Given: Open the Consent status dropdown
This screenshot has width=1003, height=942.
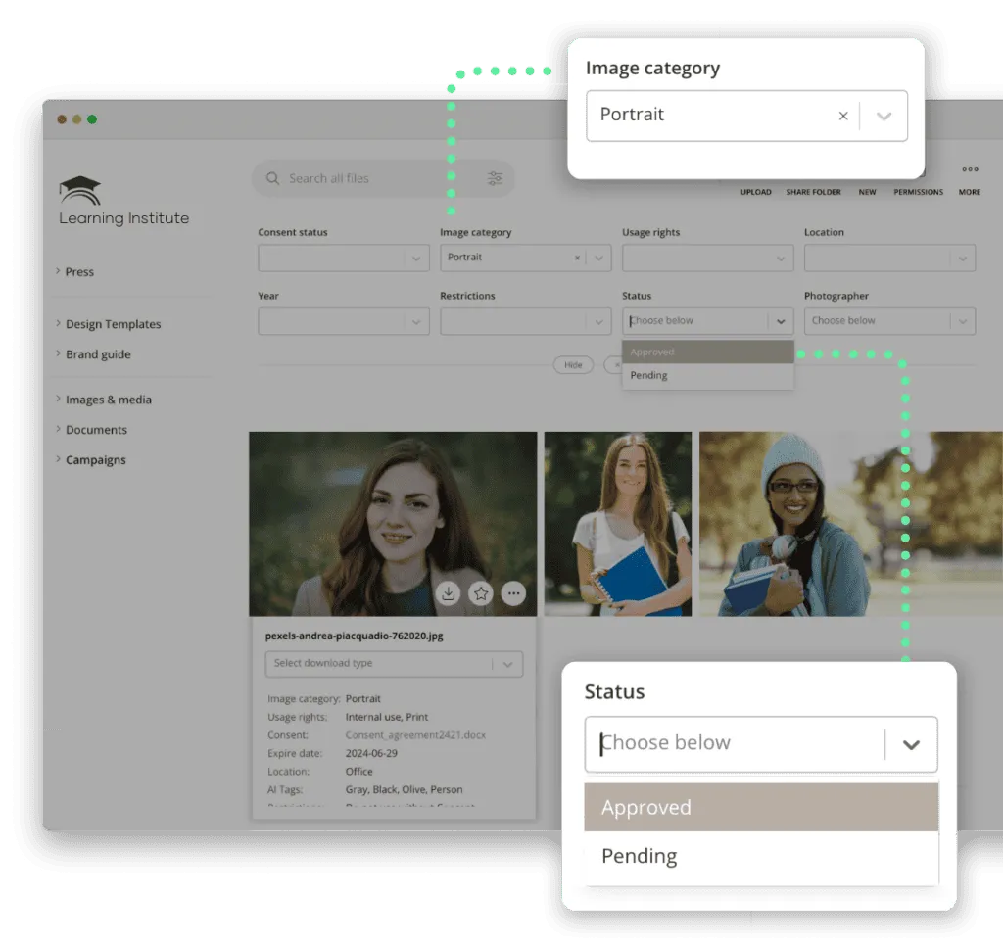Looking at the screenshot, I should coord(344,259).
